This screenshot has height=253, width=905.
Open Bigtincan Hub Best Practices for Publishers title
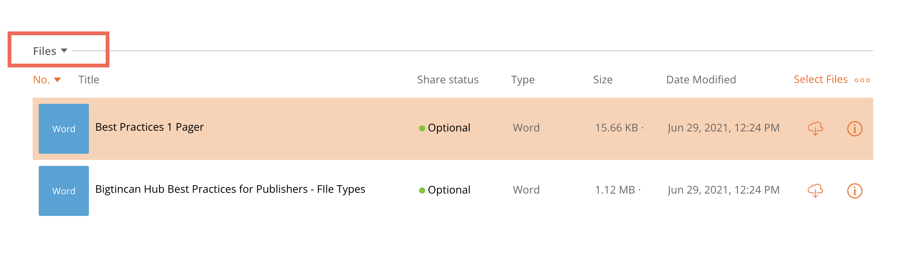pos(230,189)
